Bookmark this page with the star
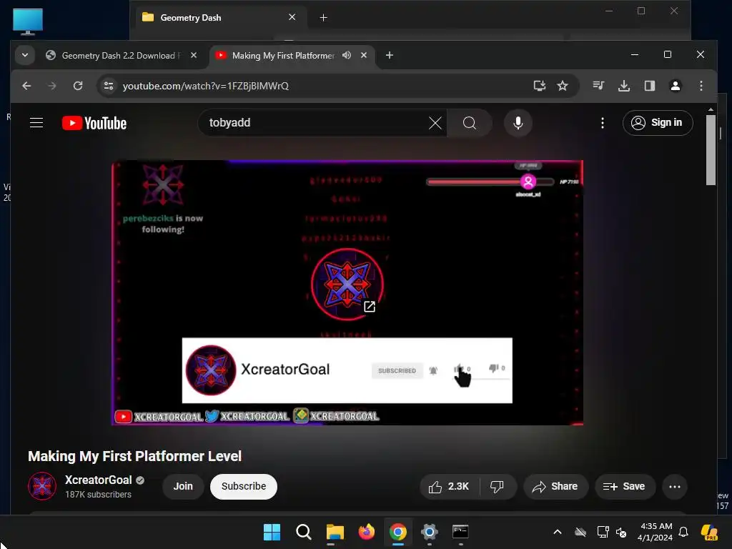Image resolution: width=732 pixels, height=549 pixels. pyautogui.click(x=563, y=86)
